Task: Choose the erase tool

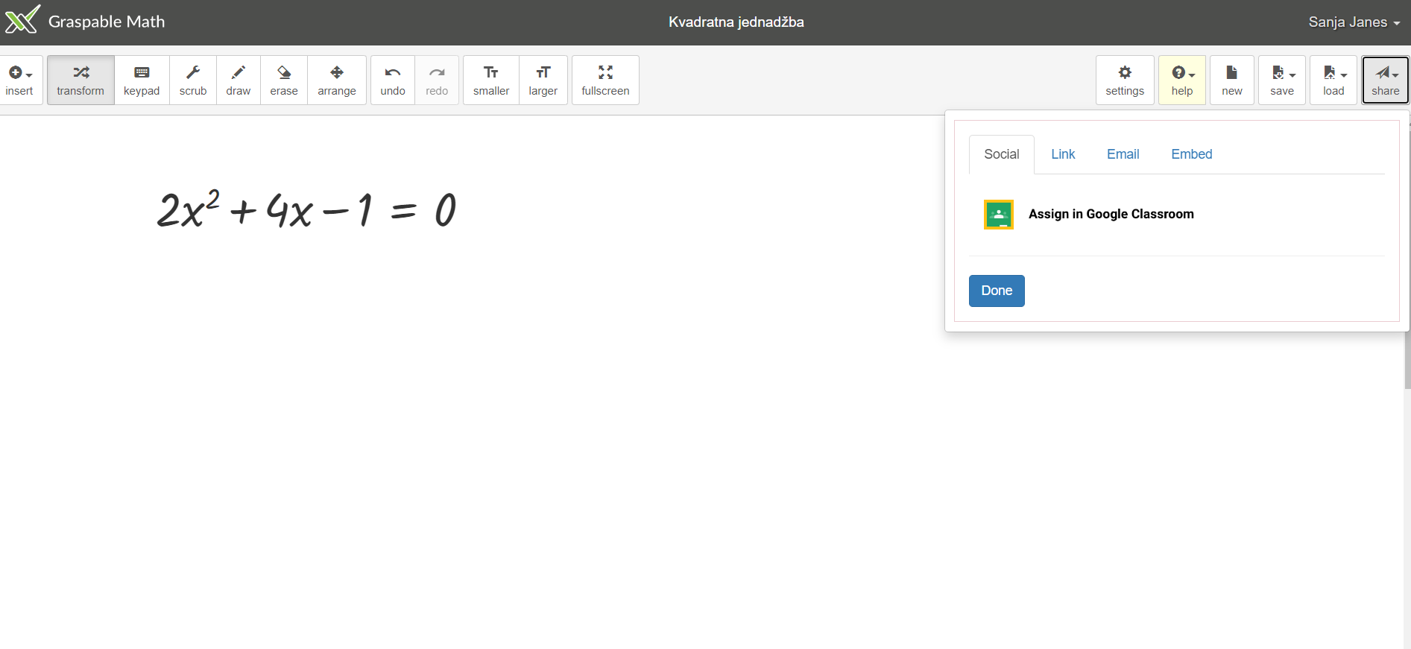Action: 284,80
